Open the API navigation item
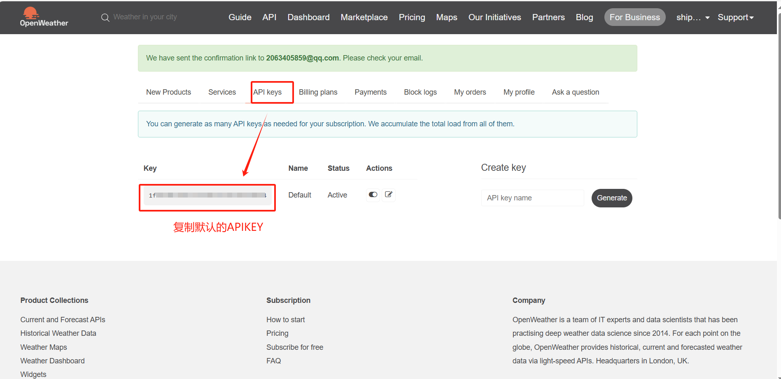 (x=269, y=17)
